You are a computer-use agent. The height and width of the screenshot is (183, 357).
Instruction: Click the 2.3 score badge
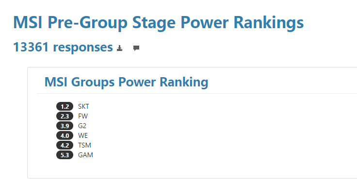[x=65, y=116]
